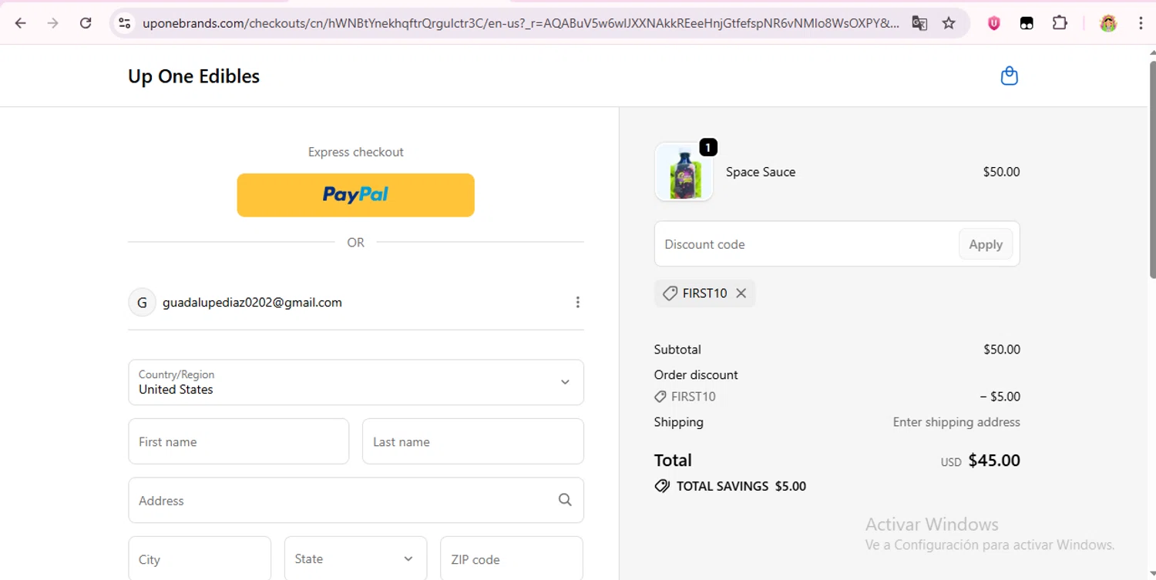This screenshot has width=1156, height=580.
Task: Open the translate page icon
Action: point(919,23)
